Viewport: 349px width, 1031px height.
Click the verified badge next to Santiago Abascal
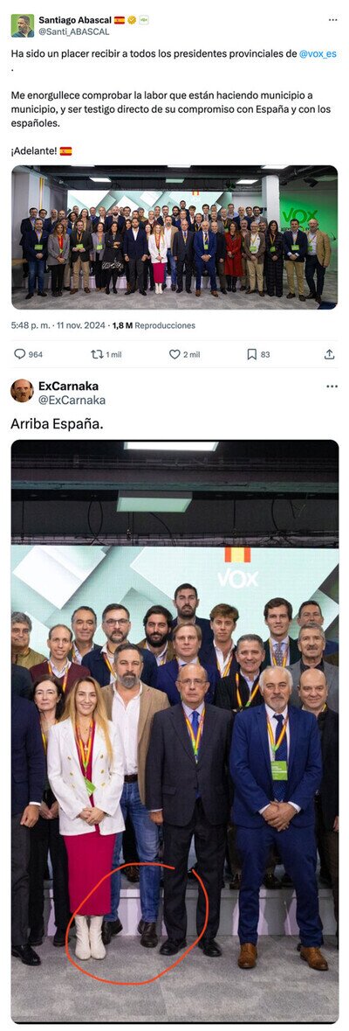click(132, 20)
